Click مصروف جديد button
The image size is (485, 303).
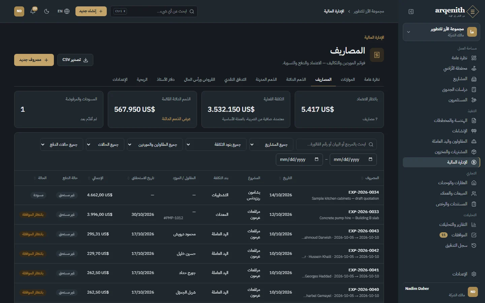(x=34, y=60)
